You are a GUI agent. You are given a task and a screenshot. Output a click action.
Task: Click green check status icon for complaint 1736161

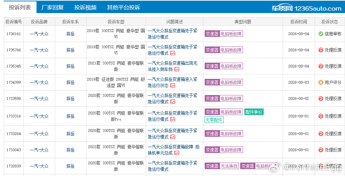(x=321, y=34)
